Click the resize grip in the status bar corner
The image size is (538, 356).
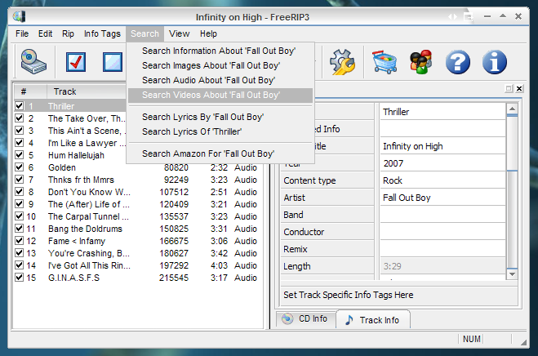523,342
